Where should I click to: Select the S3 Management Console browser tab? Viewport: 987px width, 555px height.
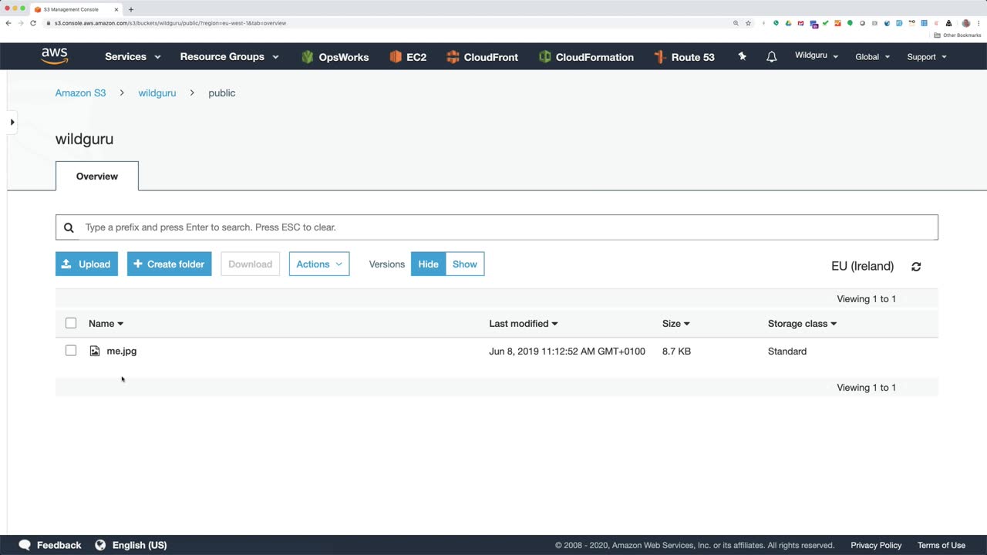click(x=76, y=9)
